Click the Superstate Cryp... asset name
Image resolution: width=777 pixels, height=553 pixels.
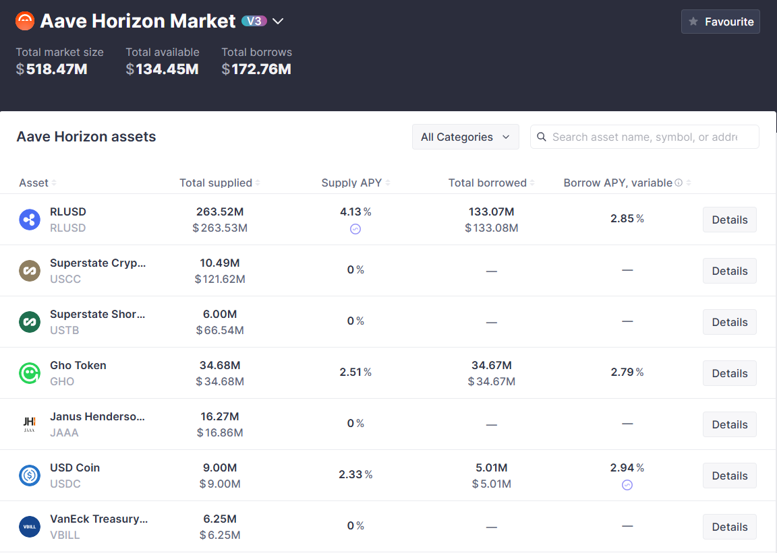pos(98,263)
